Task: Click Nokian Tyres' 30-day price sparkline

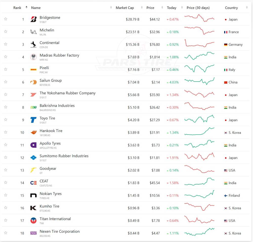Action: pos(199,194)
